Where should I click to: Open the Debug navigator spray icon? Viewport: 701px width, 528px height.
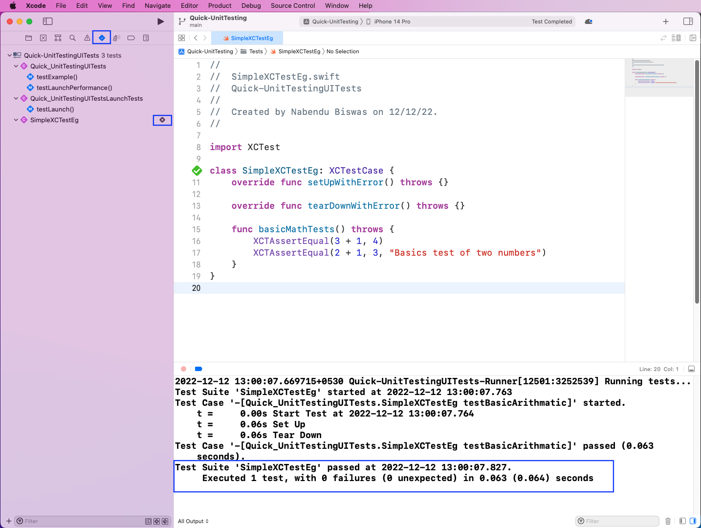tap(116, 38)
